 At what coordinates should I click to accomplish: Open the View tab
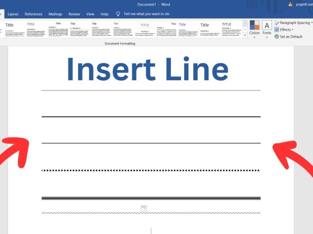(90, 14)
